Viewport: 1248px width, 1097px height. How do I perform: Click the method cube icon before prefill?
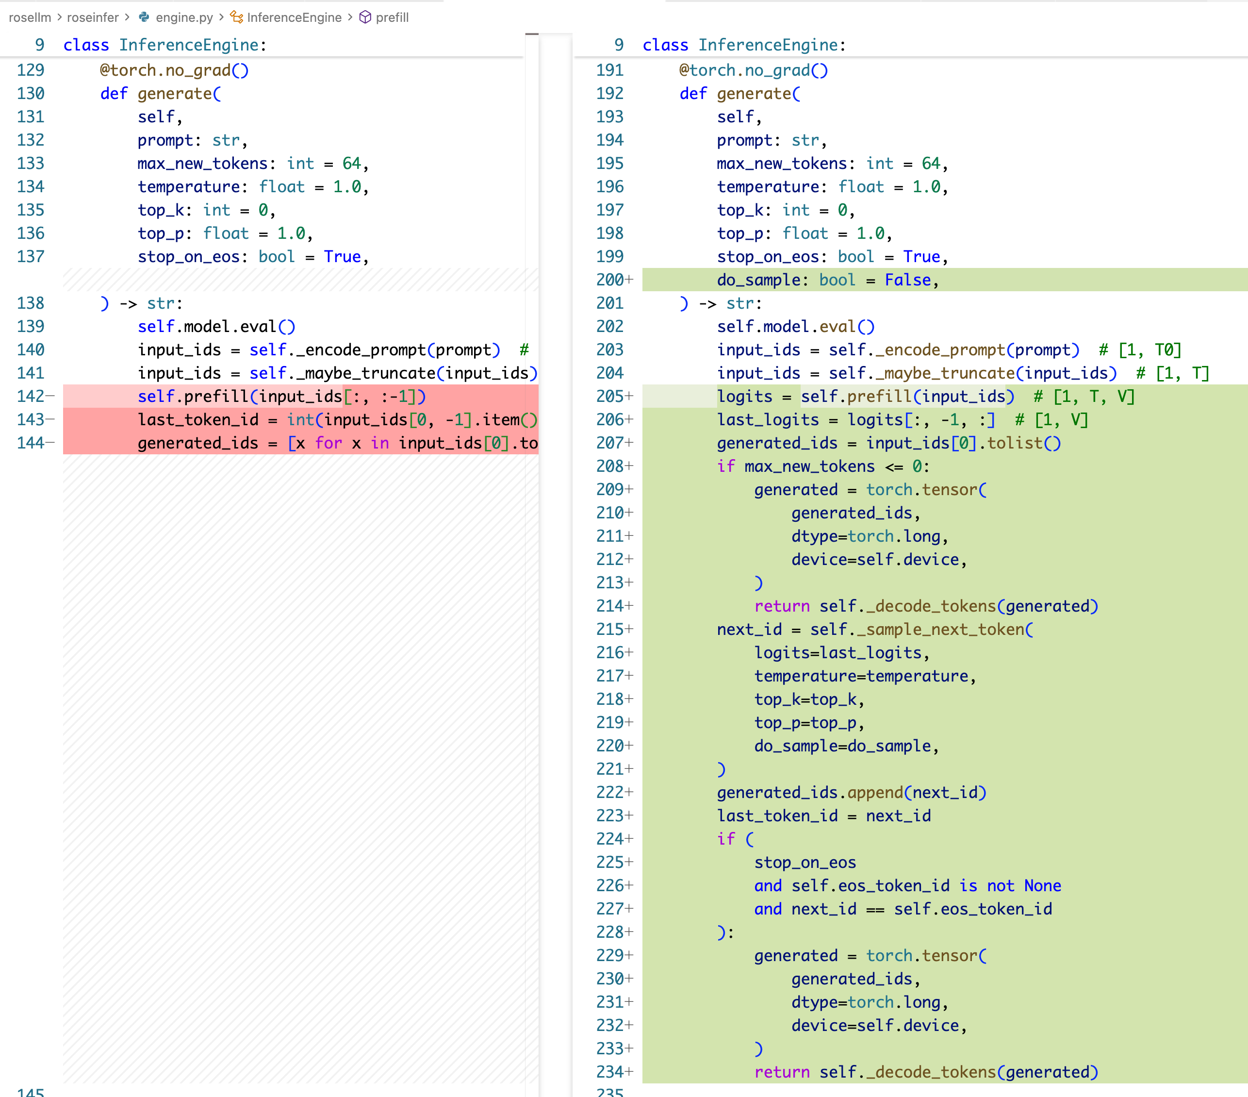[365, 17]
